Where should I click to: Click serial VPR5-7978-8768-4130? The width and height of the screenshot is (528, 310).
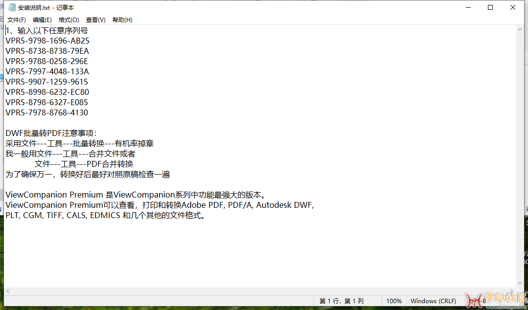(x=47, y=112)
